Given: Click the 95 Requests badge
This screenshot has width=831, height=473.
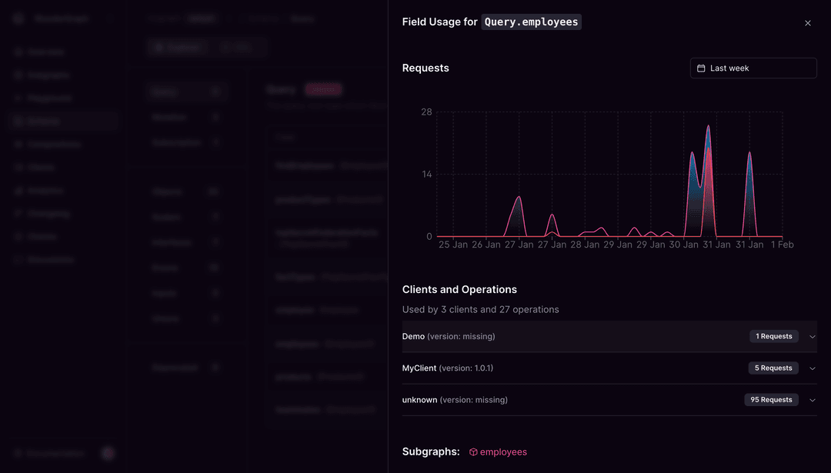Looking at the screenshot, I should 771,400.
